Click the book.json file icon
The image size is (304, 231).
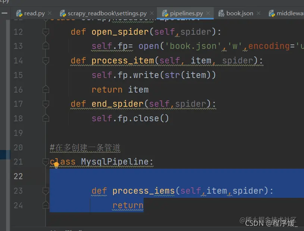point(221,13)
